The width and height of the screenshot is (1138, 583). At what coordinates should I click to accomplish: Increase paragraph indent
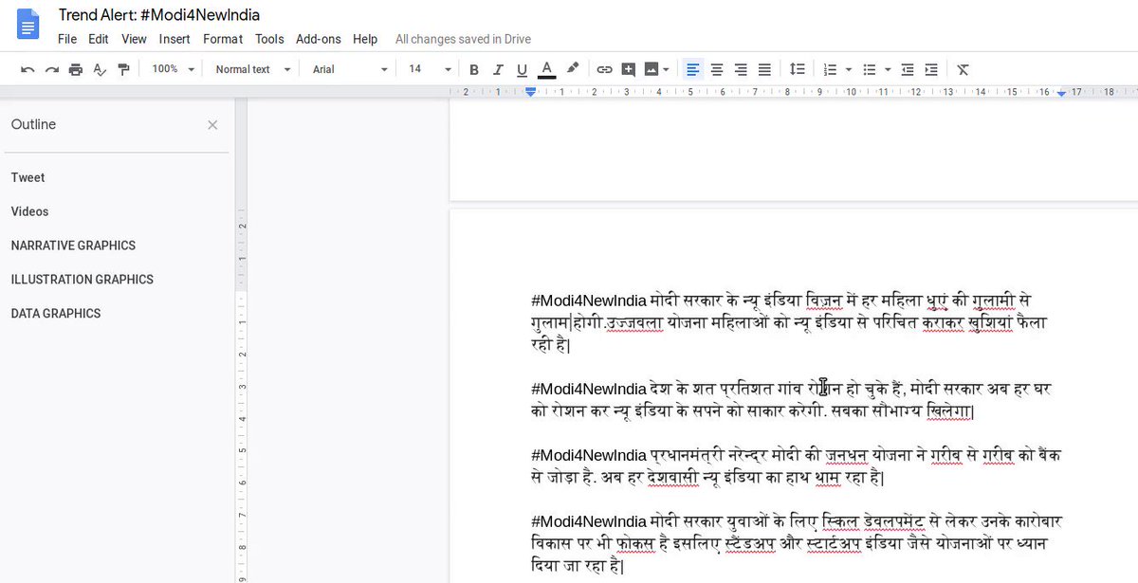coord(931,69)
